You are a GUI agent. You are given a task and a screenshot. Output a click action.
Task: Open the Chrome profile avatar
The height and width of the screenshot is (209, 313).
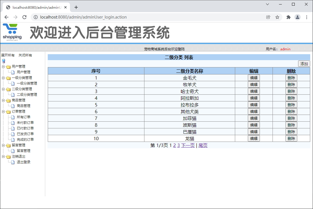coord(298,17)
